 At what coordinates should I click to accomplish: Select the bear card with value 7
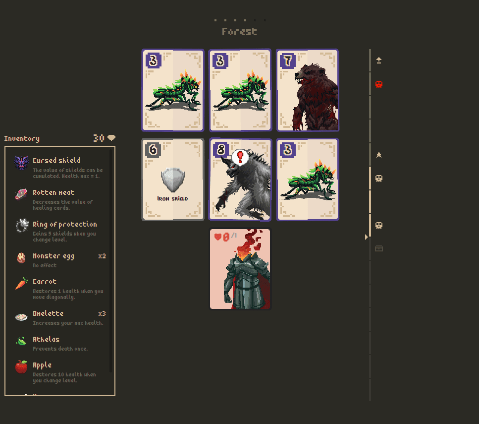coord(308,90)
